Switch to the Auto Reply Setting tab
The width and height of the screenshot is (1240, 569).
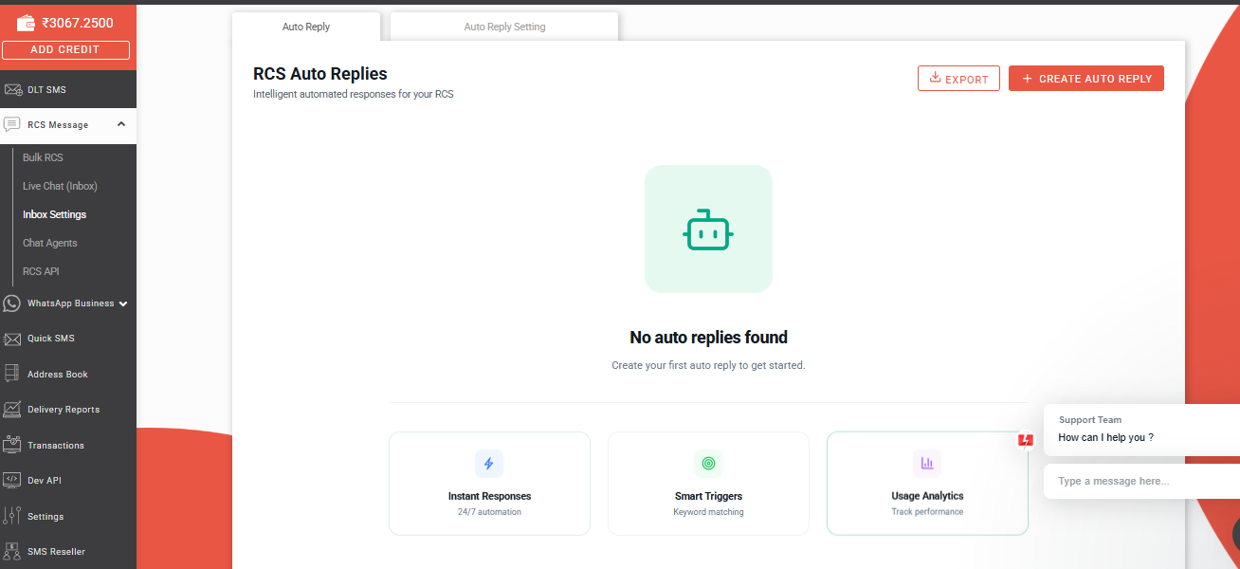click(x=504, y=27)
